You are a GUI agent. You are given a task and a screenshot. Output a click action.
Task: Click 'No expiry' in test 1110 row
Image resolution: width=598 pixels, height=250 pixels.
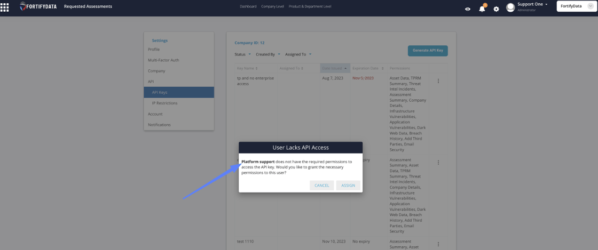[360, 241]
